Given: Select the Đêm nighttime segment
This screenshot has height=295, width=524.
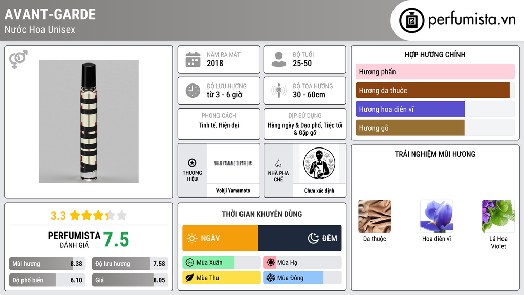Looking at the screenshot, I should click(300, 238).
